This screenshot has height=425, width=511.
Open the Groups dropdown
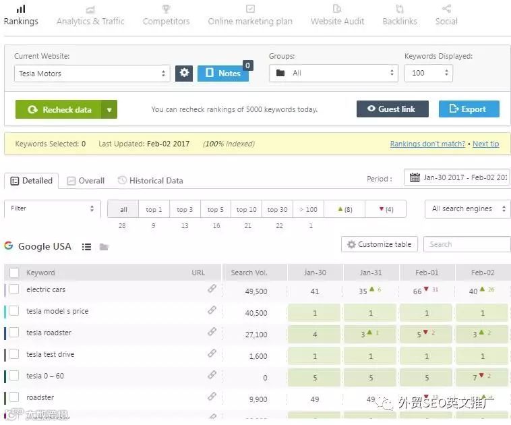click(x=333, y=73)
